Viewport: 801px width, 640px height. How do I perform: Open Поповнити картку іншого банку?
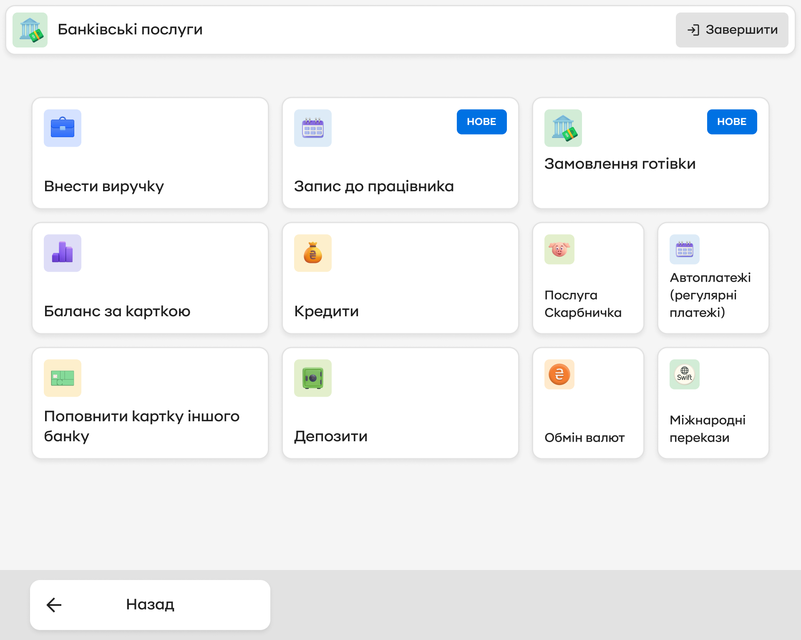(x=150, y=403)
